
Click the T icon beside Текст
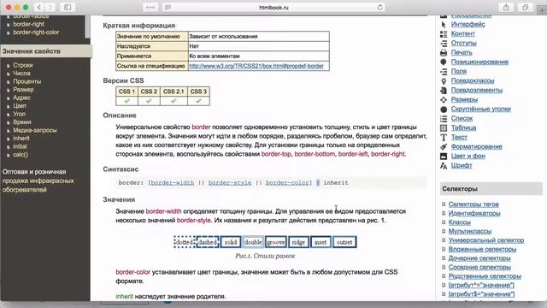point(444,138)
